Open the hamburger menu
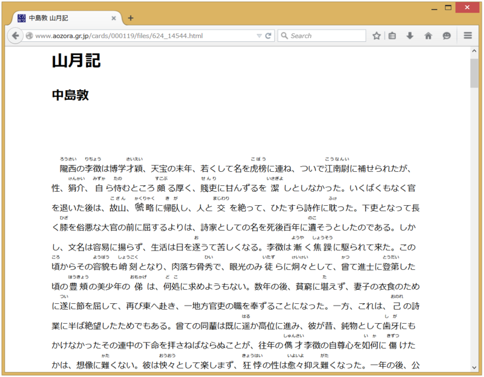 coord(468,36)
